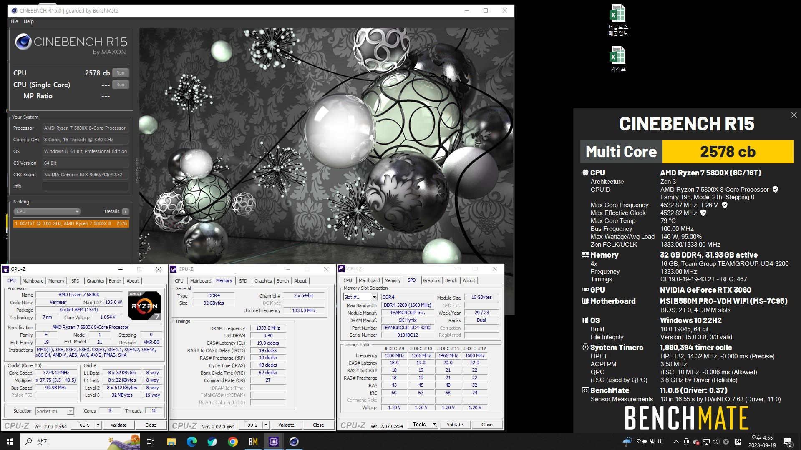This screenshot has width=801, height=450.
Task: Open CPU tab in Memory CPU-Z window
Action: click(179, 281)
